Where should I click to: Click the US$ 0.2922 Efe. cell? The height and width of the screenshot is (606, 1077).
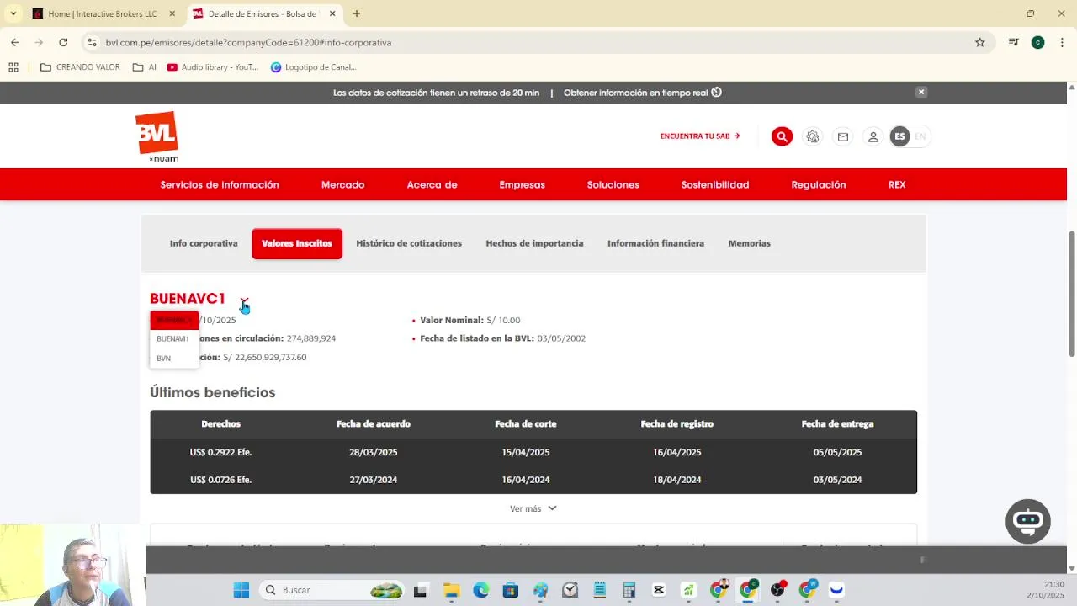point(220,452)
